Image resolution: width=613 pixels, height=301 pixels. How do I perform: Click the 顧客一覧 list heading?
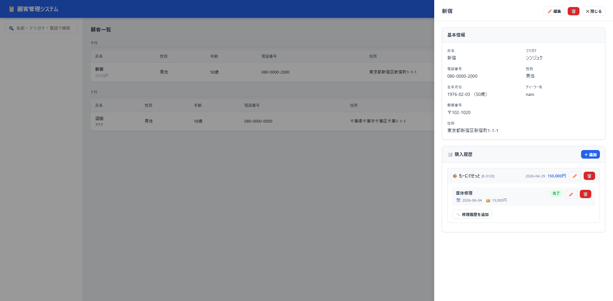[101, 30]
